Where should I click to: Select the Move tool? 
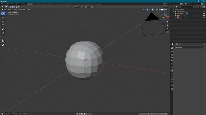tap(3, 21)
